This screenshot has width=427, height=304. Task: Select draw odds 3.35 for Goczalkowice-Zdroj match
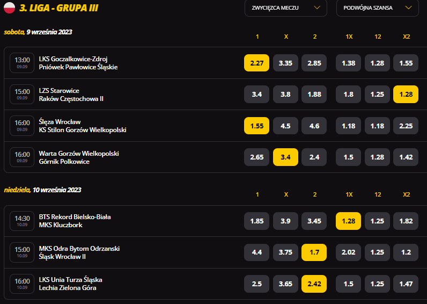pos(285,63)
